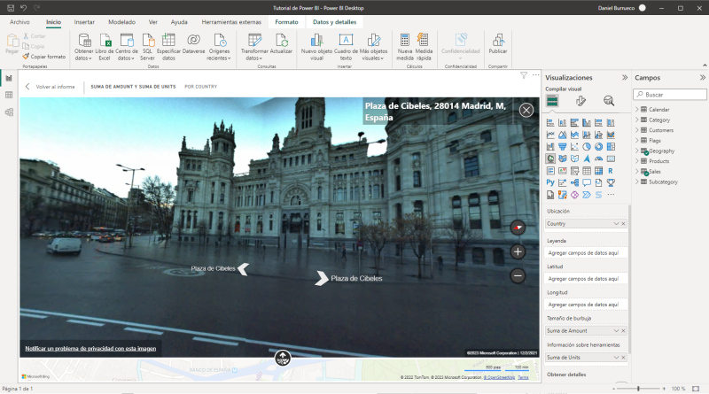
Task: Zoom in with the streetside plus button
Action: click(518, 251)
